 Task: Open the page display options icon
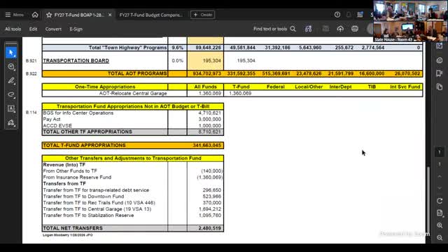coord(440,213)
